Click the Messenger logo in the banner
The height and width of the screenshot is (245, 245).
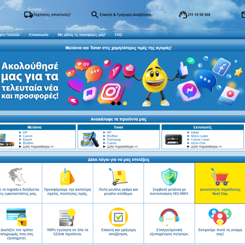pyautogui.click(x=189, y=91)
